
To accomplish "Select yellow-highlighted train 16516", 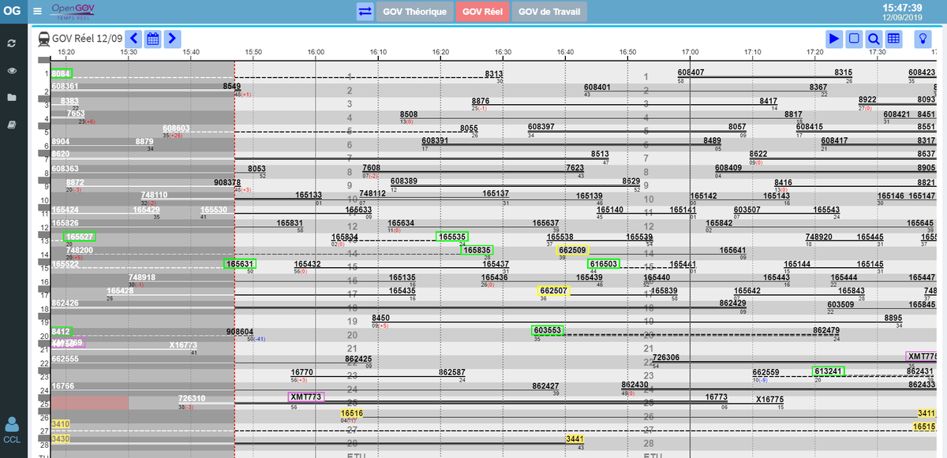I will tap(352, 413).
